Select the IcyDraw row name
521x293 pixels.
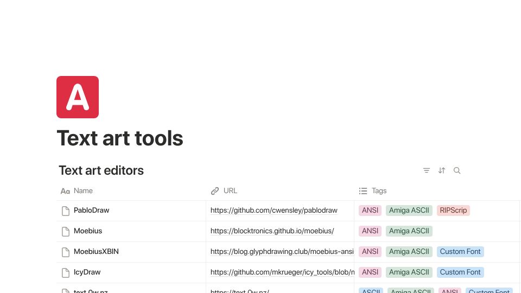tap(87, 272)
